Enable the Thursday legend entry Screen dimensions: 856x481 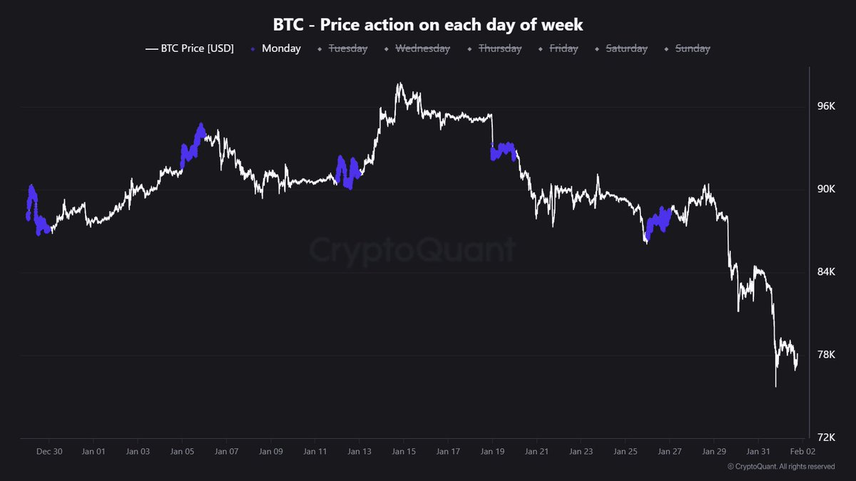499,48
